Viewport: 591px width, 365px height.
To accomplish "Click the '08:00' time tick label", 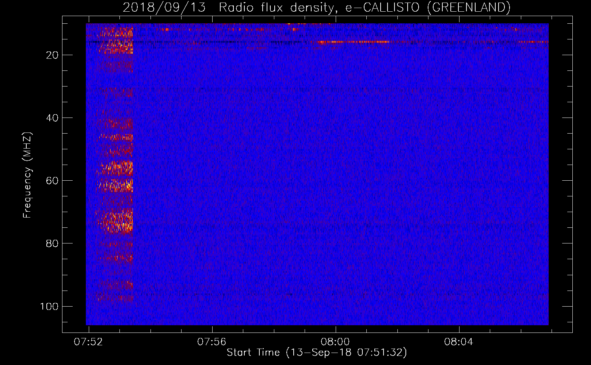I will click(335, 342).
